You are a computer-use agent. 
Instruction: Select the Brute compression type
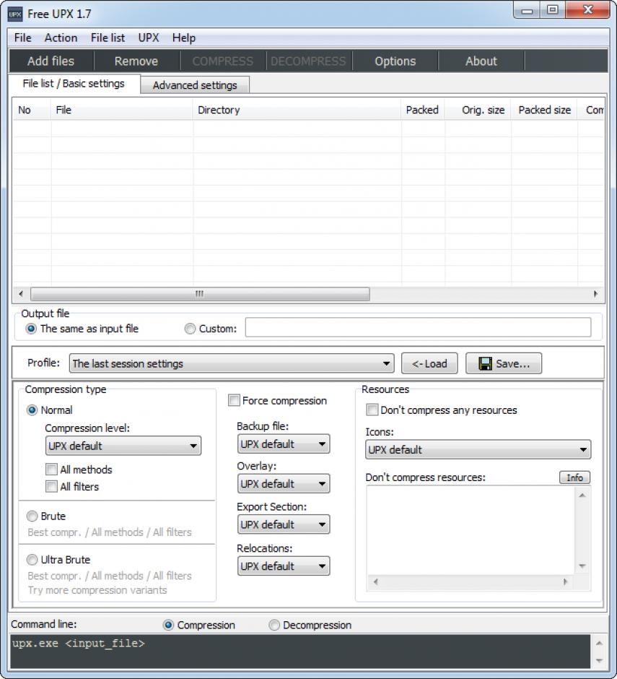point(46,516)
